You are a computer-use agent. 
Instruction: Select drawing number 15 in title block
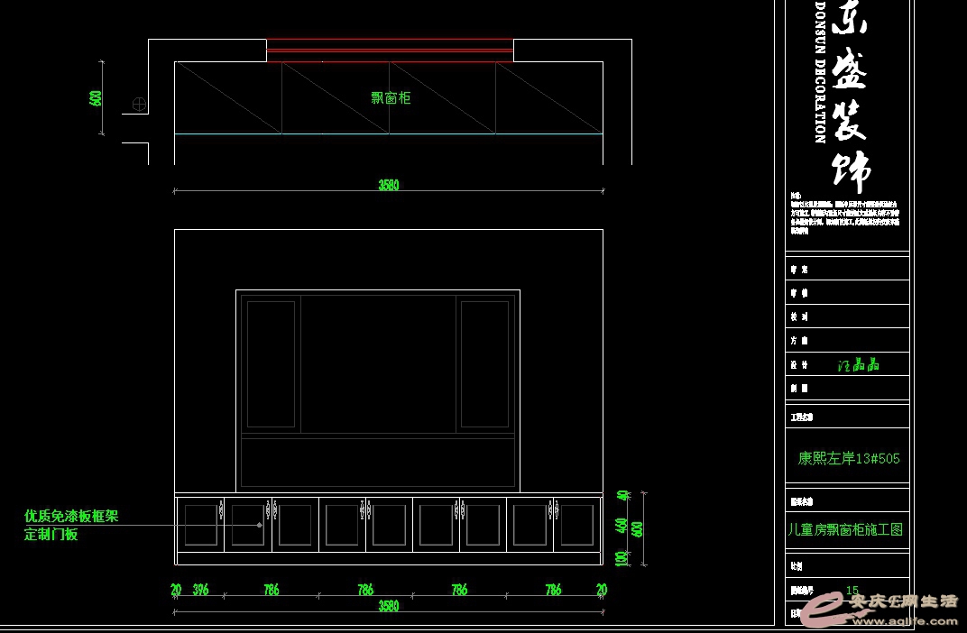[852, 591]
